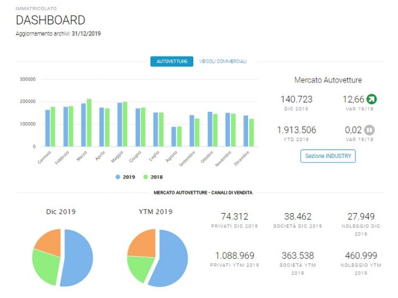This screenshot has height=298, width=398.
Task: Click the Marzo 2018 green bar
Action: pos(89,123)
